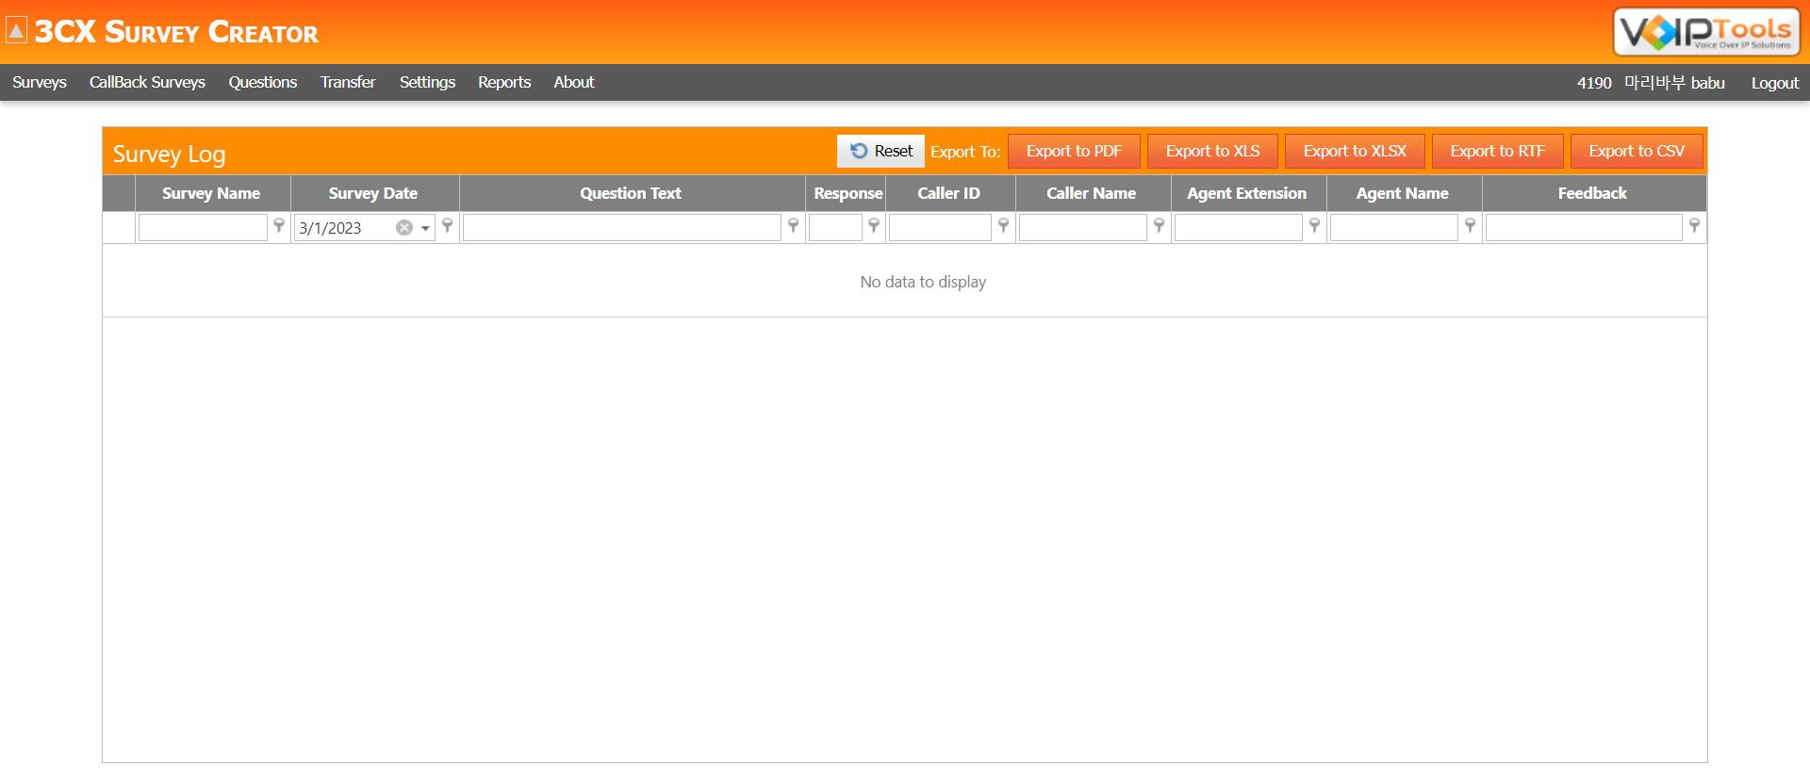1810x782 pixels.
Task: Focus the Agent Extension filter field
Action: (1238, 227)
